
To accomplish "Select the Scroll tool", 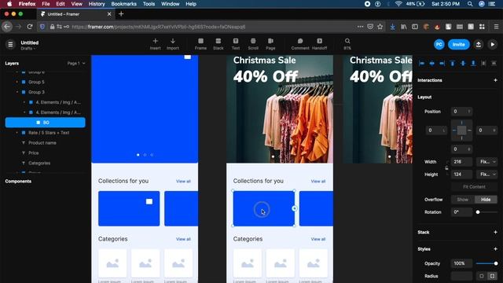I will [253, 44].
